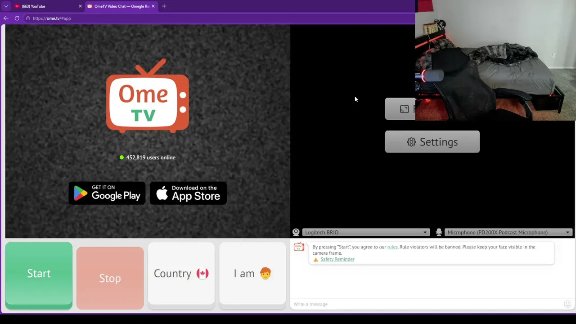Click the Download on the App Store badge
This screenshot has height=324, width=576.
[188, 193]
